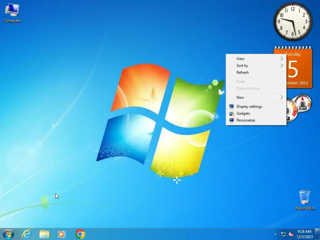Expand the New submenu
320x240 pixels.
pyautogui.click(x=256, y=97)
